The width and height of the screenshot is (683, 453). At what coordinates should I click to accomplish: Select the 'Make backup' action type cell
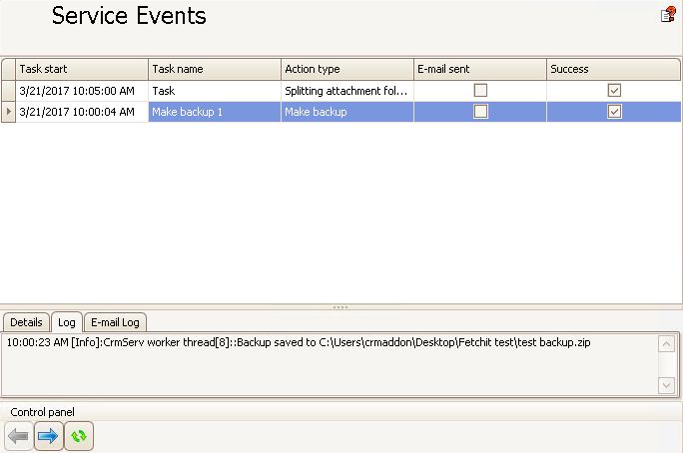(347, 112)
